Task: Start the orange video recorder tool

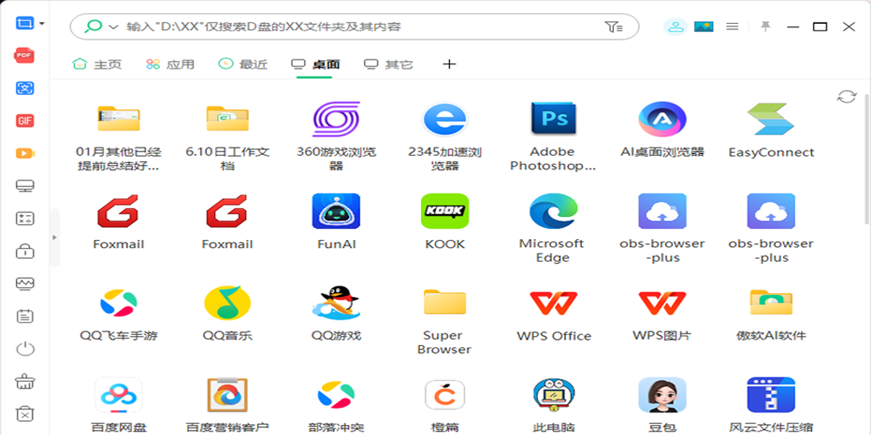Action: point(25,154)
